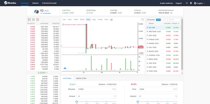
Task: Favorite the MEETONE / EOS star
Action: (148, 32)
